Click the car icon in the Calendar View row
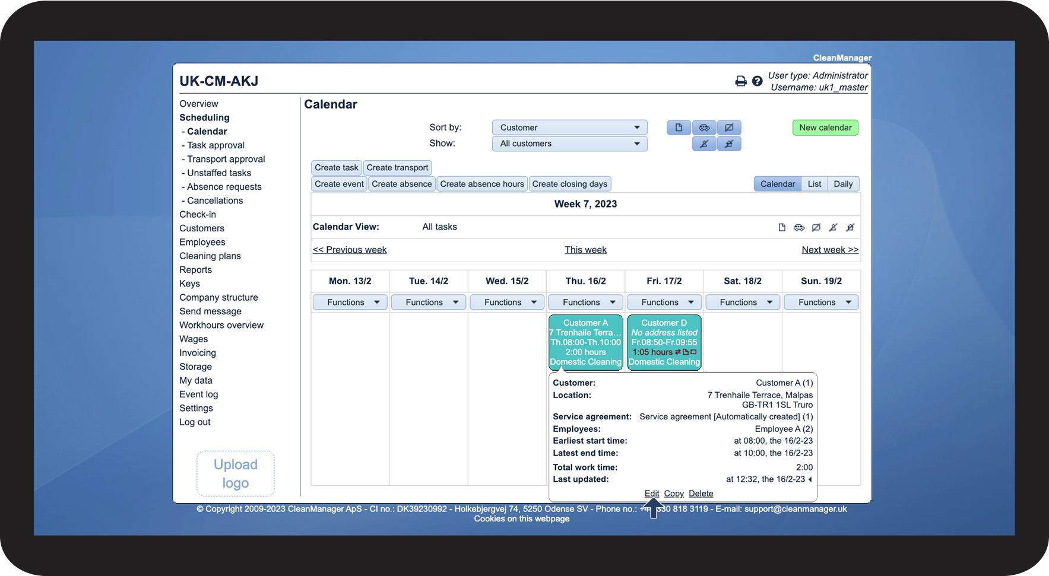 tap(799, 227)
